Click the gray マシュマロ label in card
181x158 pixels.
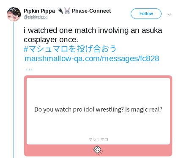tap(98, 139)
